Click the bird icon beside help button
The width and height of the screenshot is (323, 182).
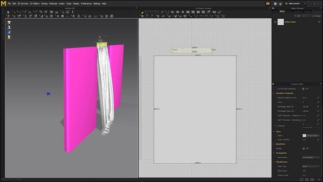[x=281, y=4]
